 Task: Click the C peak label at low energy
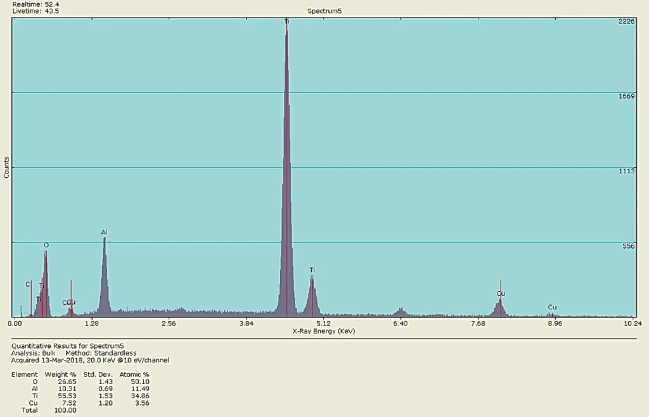[27, 284]
